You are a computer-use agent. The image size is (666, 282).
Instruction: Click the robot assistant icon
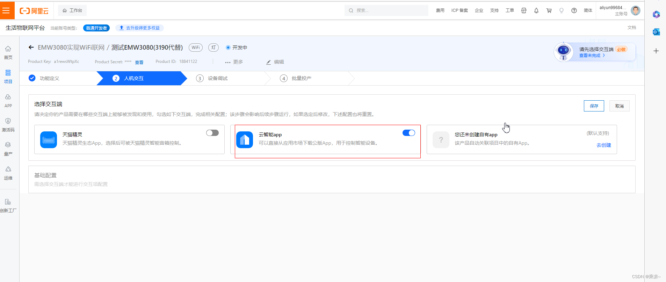click(x=563, y=52)
